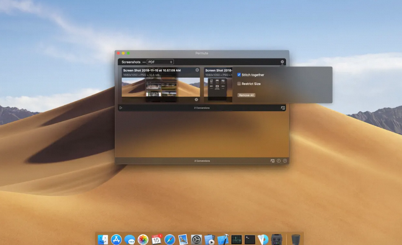Open Terminal from the dock
The height and width of the screenshot is (245, 402).
point(250,240)
